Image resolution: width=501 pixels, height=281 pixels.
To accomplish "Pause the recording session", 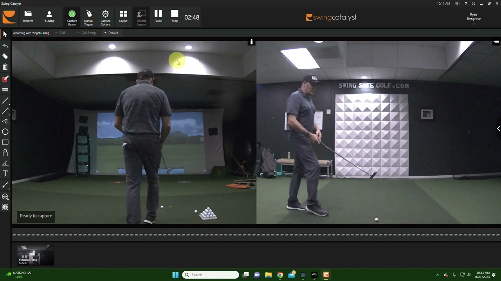I will click(x=158, y=17).
